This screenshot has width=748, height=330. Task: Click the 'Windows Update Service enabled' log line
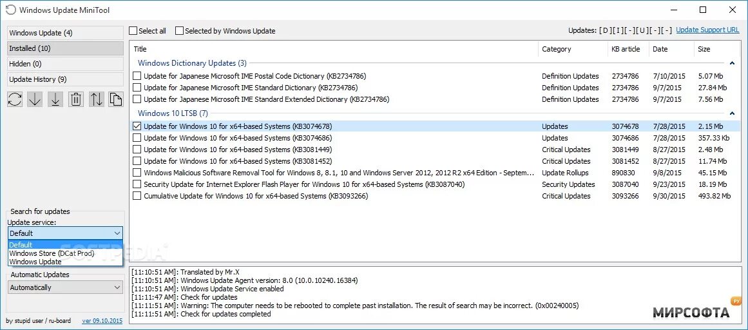(x=207, y=289)
